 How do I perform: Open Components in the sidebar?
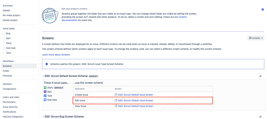click(9, 89)
